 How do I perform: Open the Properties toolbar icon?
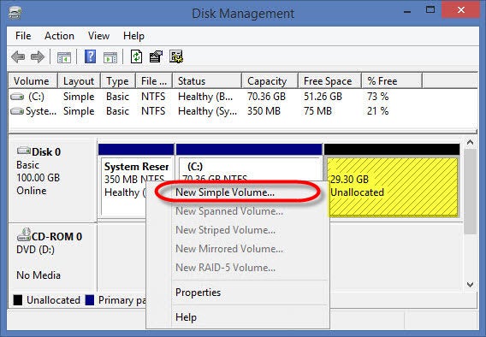pos(157,57)
